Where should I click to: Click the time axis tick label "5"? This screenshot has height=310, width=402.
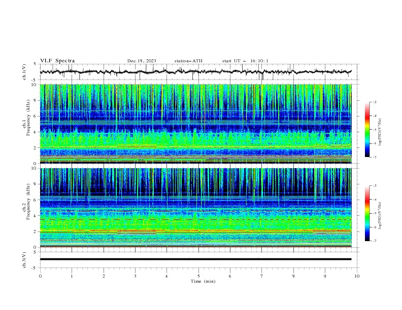pyautogui.click(x=198, y=276)
